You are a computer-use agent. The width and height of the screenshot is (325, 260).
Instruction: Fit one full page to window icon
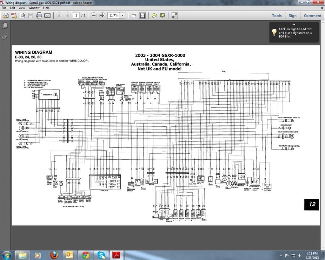click(x=143, y=16)
